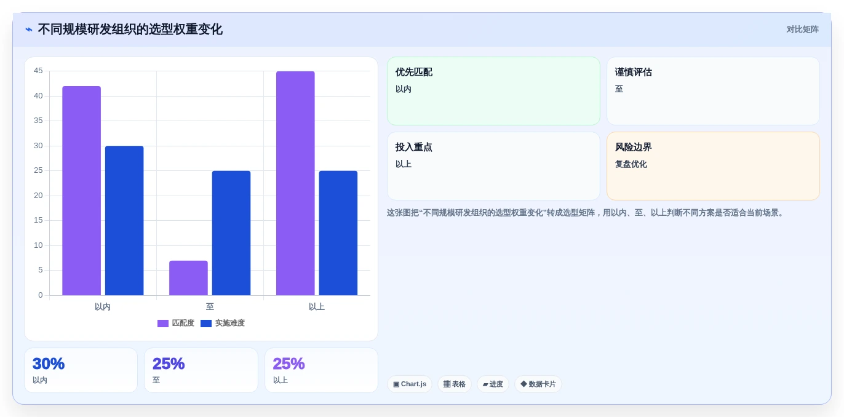Image resolution: width=844 pixels, height=417 pixels.
Task: Click the diamond icon in 数据卡片 tag
Action: (x=524, y=384)
